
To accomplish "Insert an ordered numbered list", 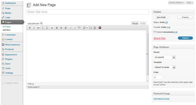I will click(x=48, y=28).
